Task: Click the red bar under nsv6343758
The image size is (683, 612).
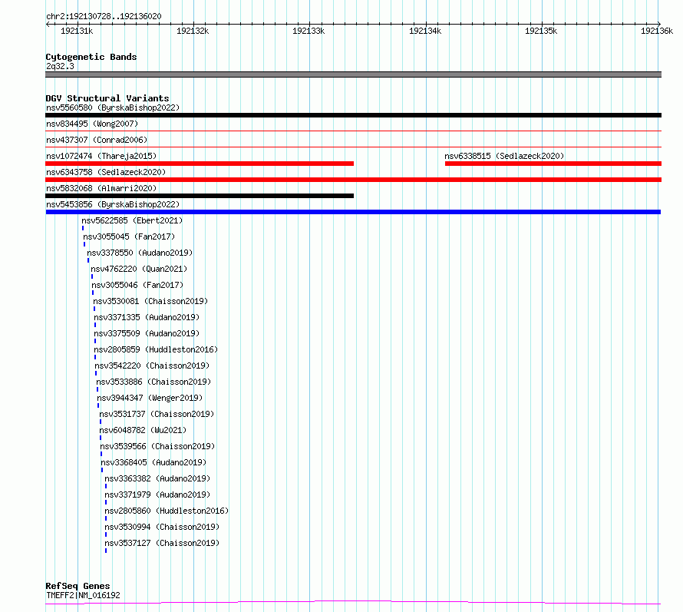Action: [353, 180]
